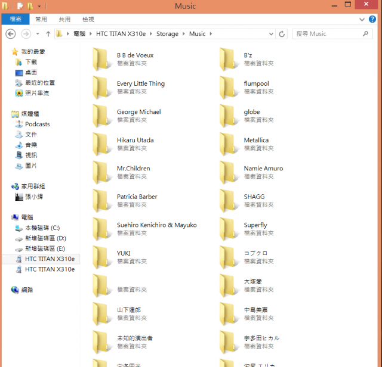Open 最近的位置 in the sidebar
The height and width of the screenshot is (367, 382).
point(40,83)
